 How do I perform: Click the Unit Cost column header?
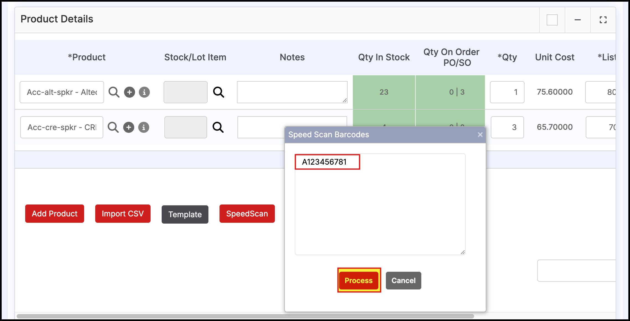[555, 57]
